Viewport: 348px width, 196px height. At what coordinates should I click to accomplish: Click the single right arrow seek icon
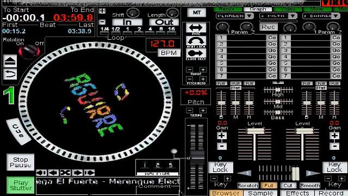(77, 173)
